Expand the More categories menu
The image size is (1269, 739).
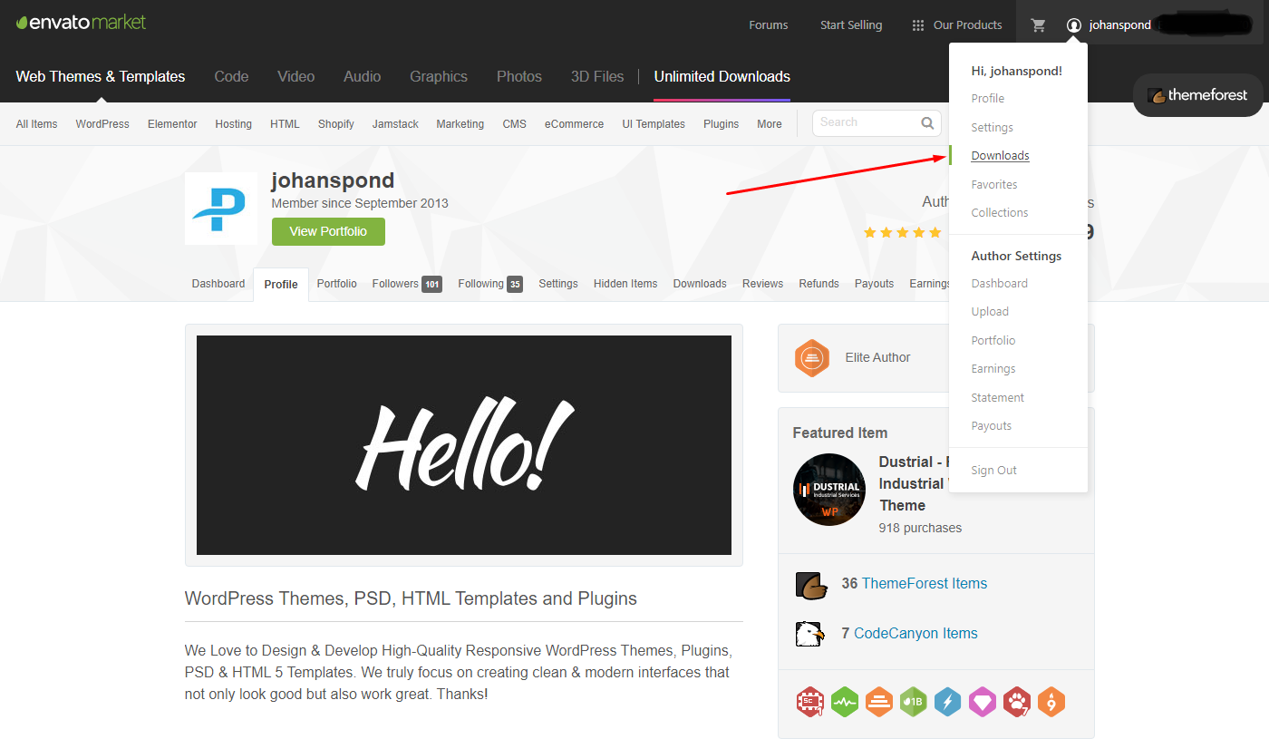[769, 124]
